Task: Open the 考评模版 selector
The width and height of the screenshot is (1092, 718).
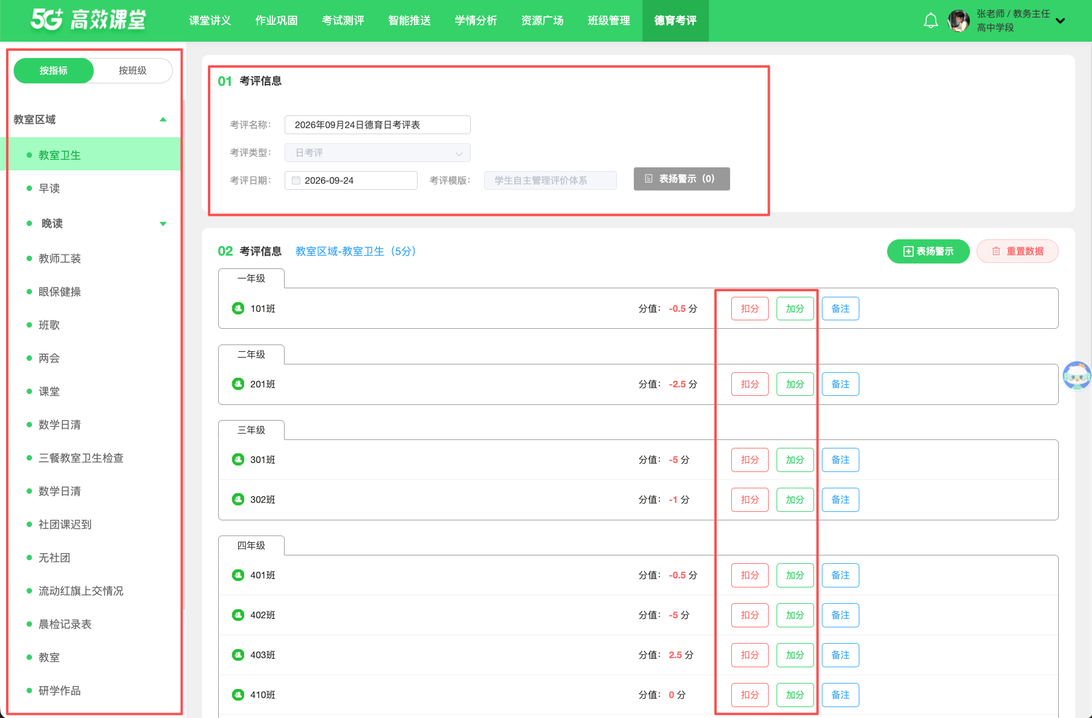Action: [x=551, y=180]
